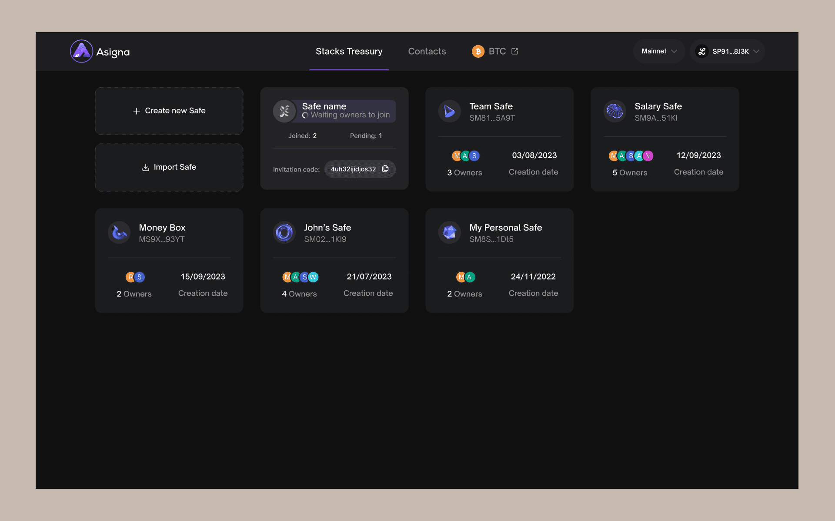Screen dimensions: 835x521
Task: Switch to the Stacks Treasury tab
Action: point(349,51)
